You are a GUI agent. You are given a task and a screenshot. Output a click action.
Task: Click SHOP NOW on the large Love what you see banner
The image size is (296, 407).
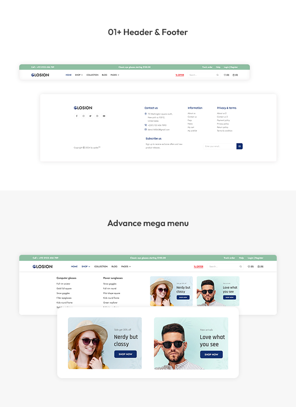[x=211, y=355]
